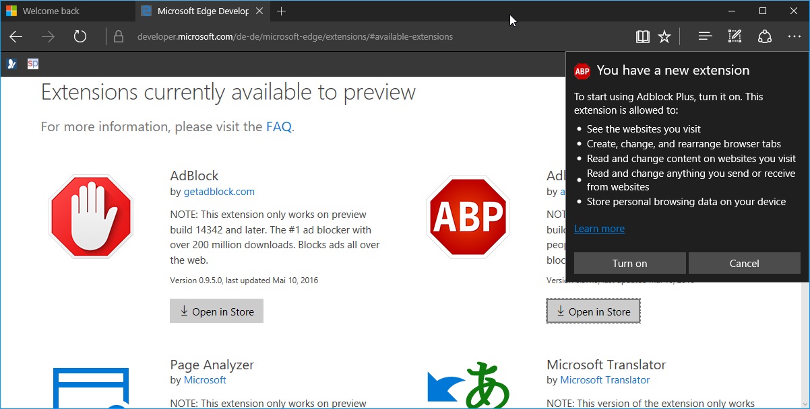This screenshot has width=810, height=409.
Task: Open Microsoft link under Page Analyzer
Action: pos(205,380)
